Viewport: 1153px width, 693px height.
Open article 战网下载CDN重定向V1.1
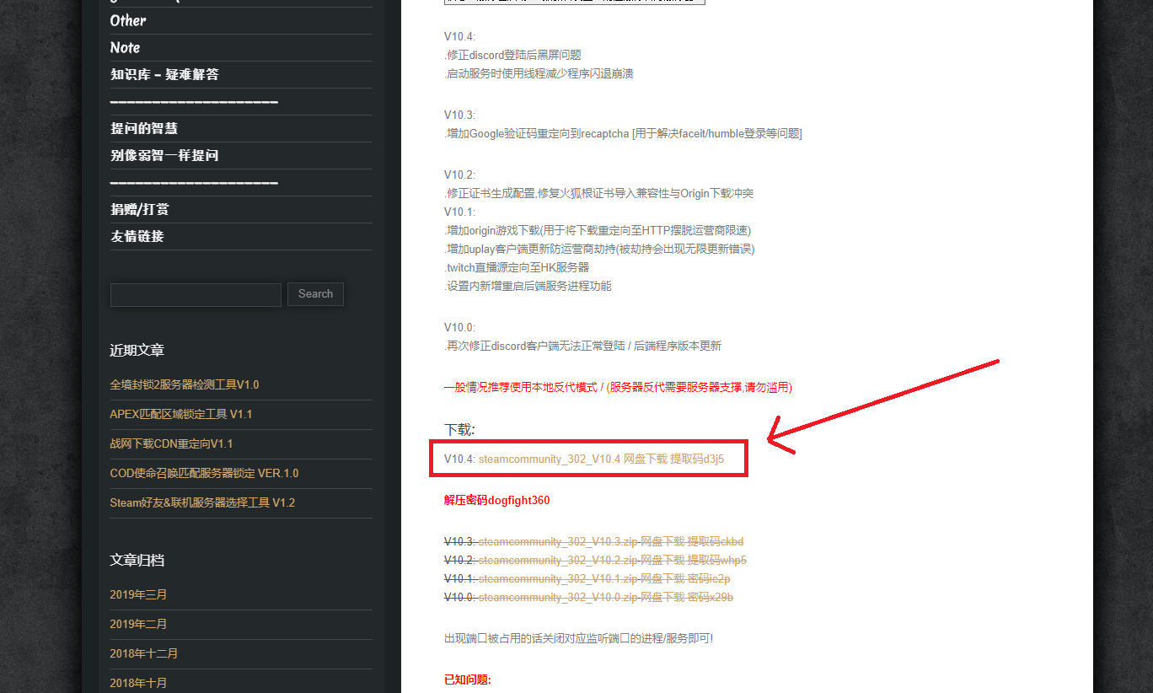click(x=171, y=443)
